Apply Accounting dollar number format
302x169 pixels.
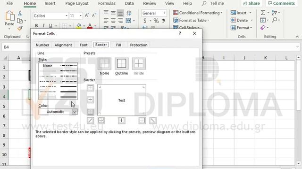click(x=145, y=21)
